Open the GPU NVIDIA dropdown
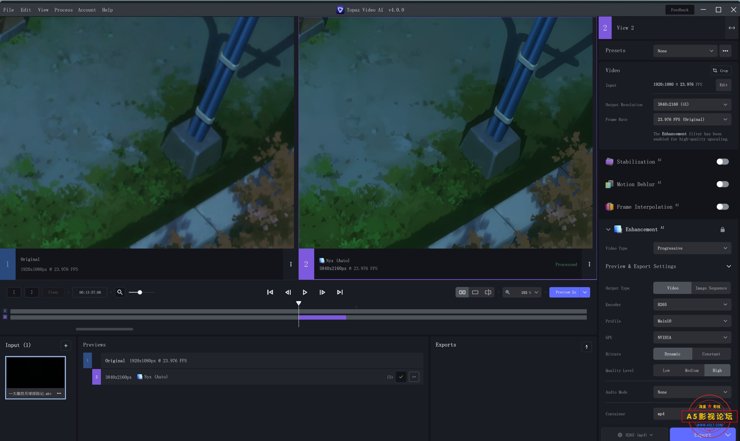Screen dimensions: 740x441 (692, 337)
